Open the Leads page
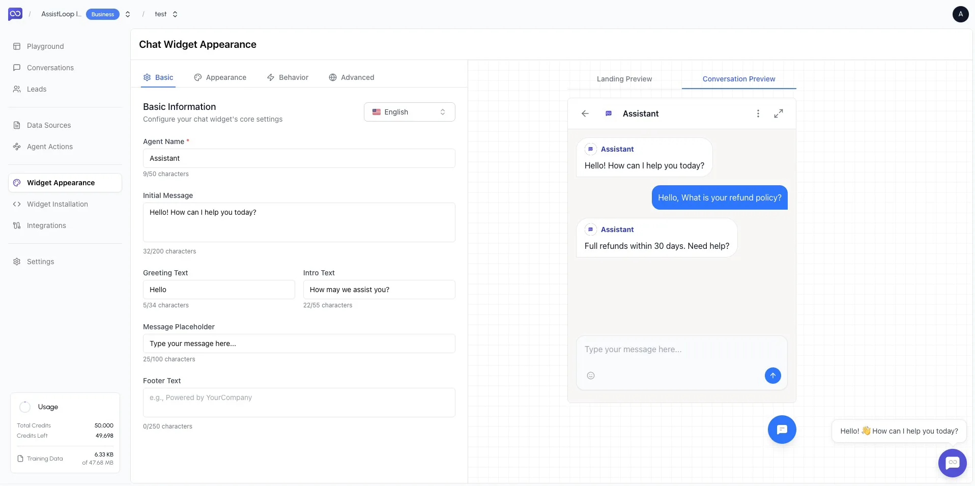Image resolution: width=975 pixels, height=486 pixels. tap(65, 89)
